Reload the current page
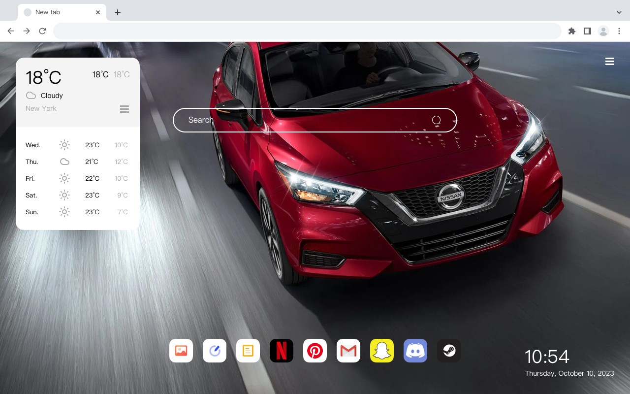This screenshot has height=394, width=630. coord(42,31)
